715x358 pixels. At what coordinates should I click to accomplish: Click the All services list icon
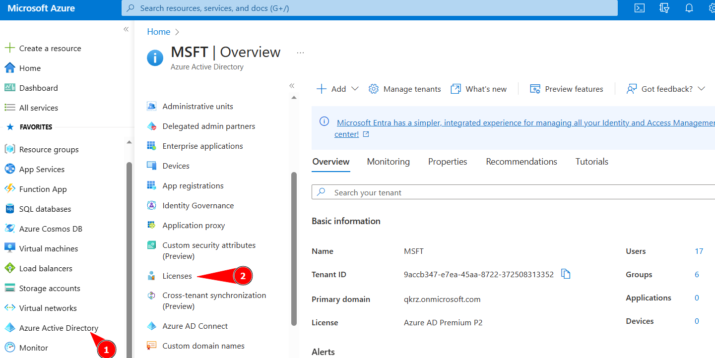(x=9, y=108)
